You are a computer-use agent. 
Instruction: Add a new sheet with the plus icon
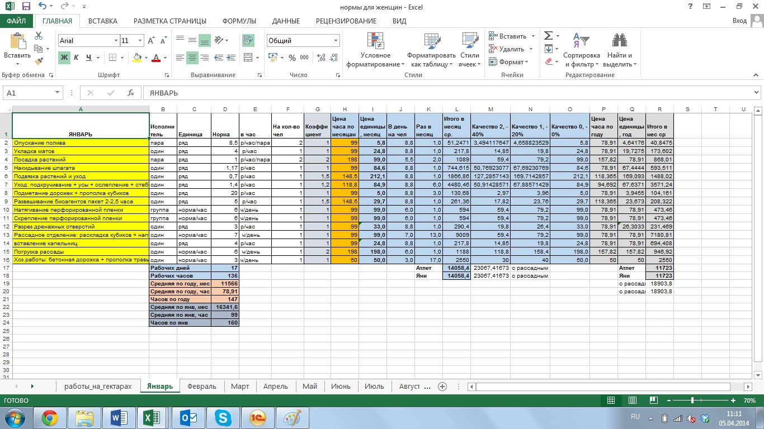pyautogui.click(x=442, y=387)
